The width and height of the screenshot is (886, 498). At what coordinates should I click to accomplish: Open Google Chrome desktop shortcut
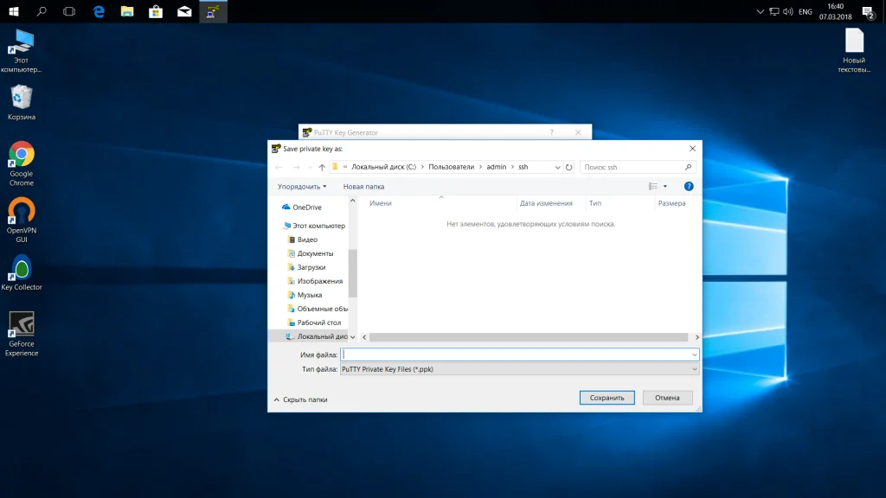22,156
